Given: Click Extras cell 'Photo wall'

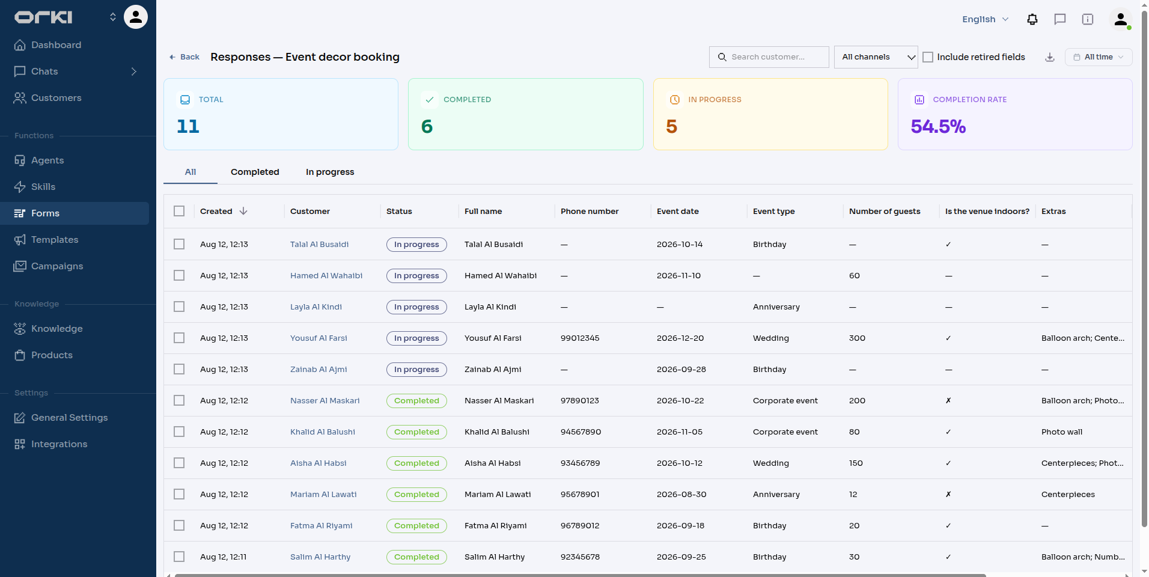Looking at the screenshot, I should click(1062, 432).
